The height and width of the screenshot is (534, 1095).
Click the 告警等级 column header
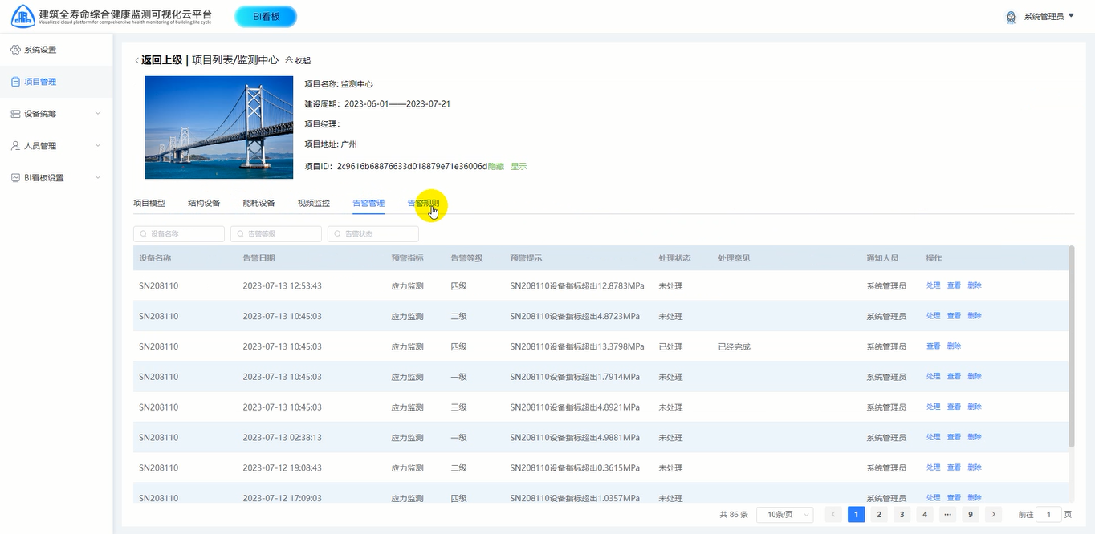point(466,258)
